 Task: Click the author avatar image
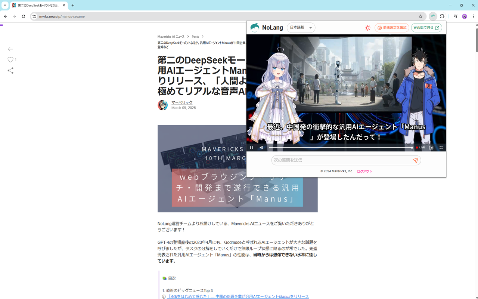coord(163,105)
